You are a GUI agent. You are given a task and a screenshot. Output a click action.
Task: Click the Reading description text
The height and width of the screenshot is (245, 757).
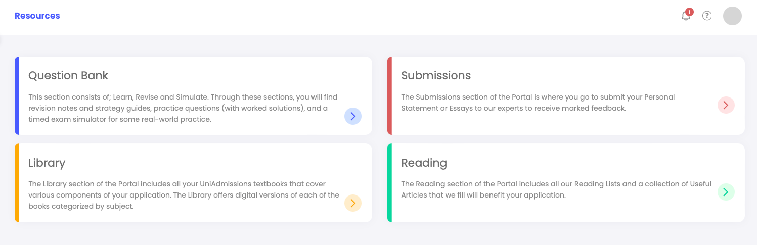coord(556,189)
